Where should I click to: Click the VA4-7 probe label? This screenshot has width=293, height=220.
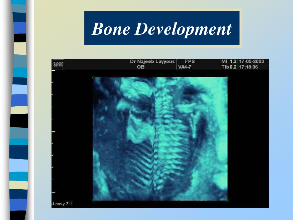pyautogui.click(x=185, y=67)
